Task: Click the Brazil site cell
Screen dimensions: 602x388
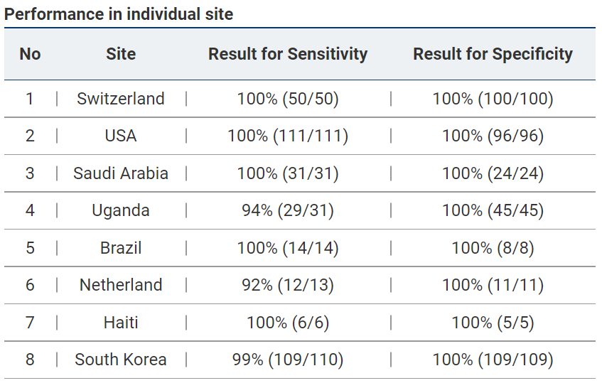Action: [121, 248]
